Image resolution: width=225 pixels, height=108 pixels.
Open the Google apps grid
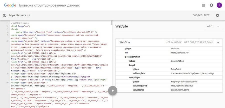click(x=203, y=5)
